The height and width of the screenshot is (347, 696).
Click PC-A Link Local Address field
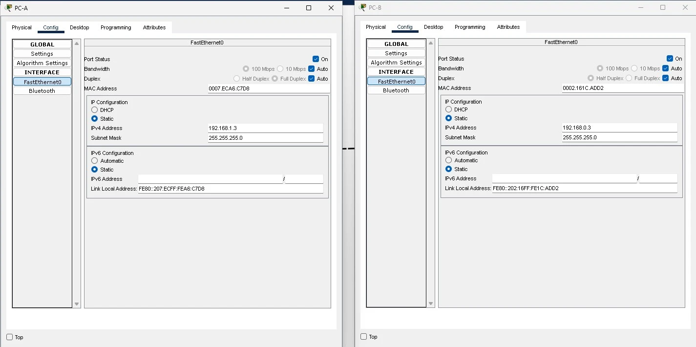pyautogui.click(x=231, y=189)
